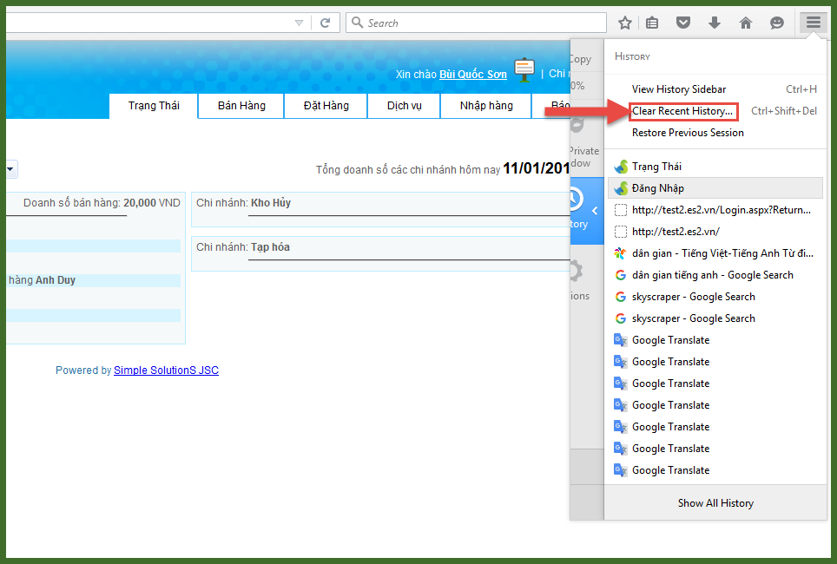
Task: Follow the Simple SolutionS JSC link
Action: (166, 371)
